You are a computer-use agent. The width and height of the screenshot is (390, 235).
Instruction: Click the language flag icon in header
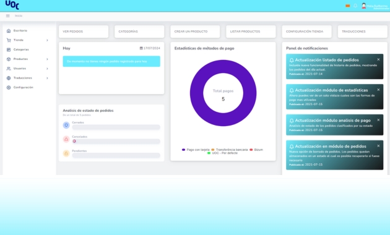(348, 6)
